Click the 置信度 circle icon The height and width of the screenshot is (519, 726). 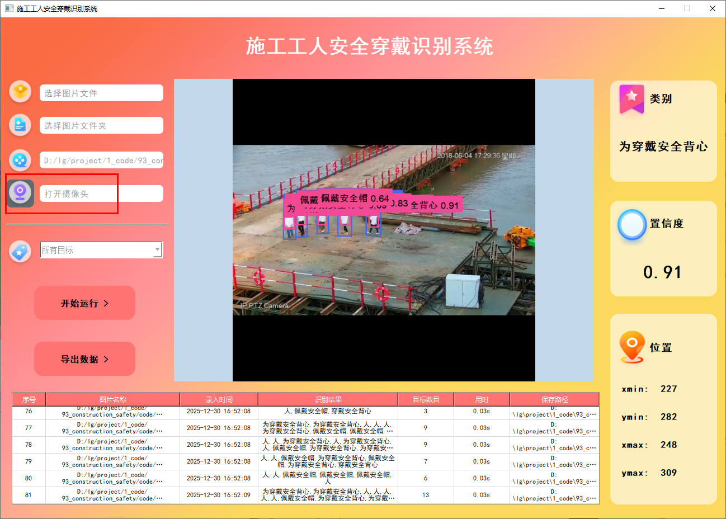pyautogui.click(x=632, y=225)
